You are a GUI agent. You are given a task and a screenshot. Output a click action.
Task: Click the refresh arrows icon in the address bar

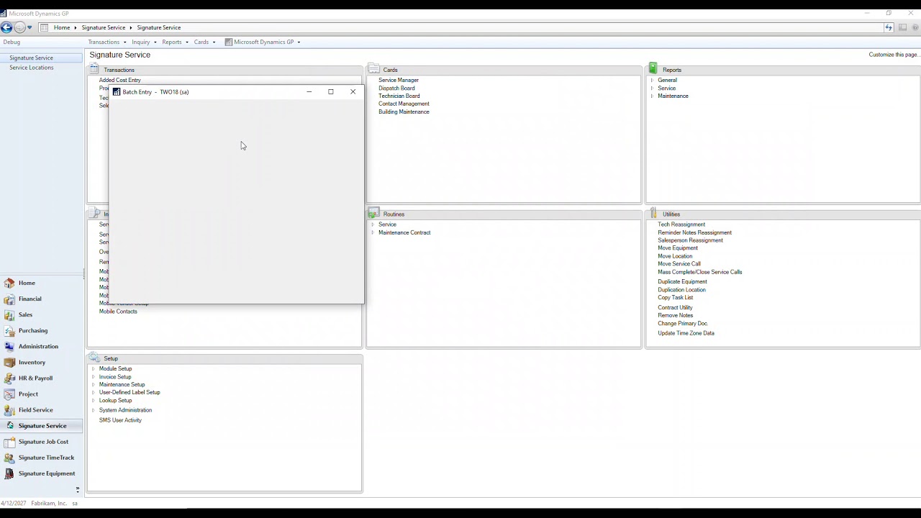point(889,27)
